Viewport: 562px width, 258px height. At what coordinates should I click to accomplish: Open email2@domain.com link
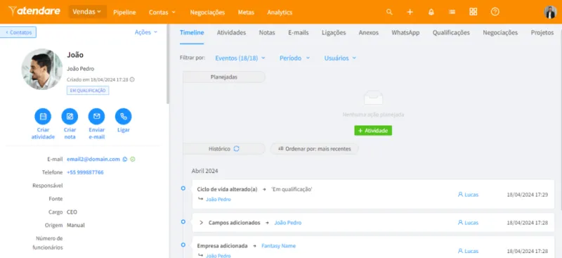click(x=93, y=160)
